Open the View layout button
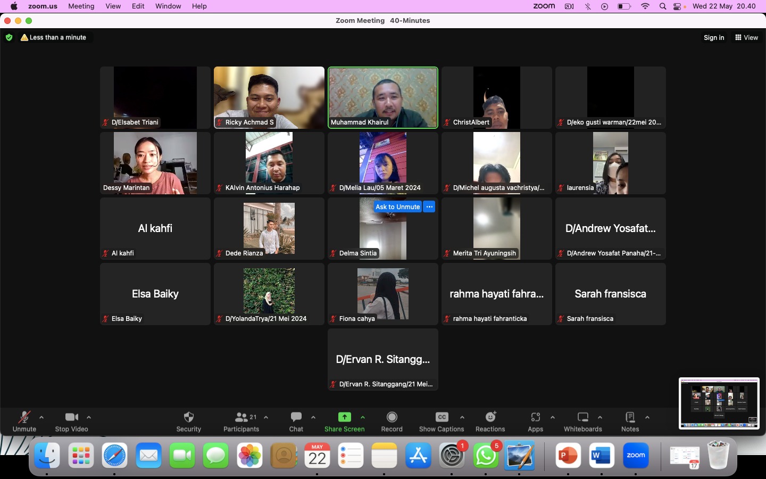 [747, 38]
